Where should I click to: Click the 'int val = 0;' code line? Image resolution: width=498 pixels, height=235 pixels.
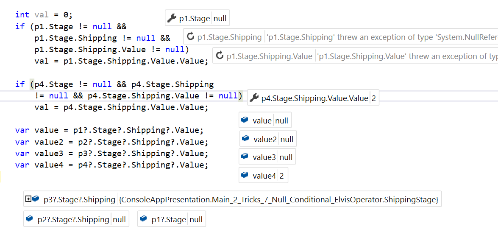pos(46,14)
